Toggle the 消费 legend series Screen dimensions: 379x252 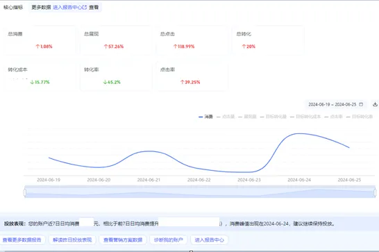[x=205, y=117]
